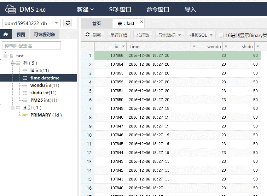Open the 新建 menu
This screenshot has height=196, width=267.
pyautogui.click(x=85, y=10)
